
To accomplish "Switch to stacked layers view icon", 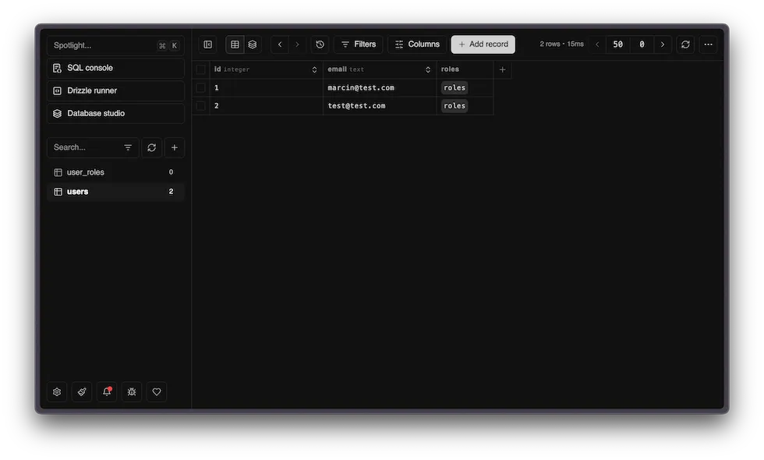I will coord(253,44).
